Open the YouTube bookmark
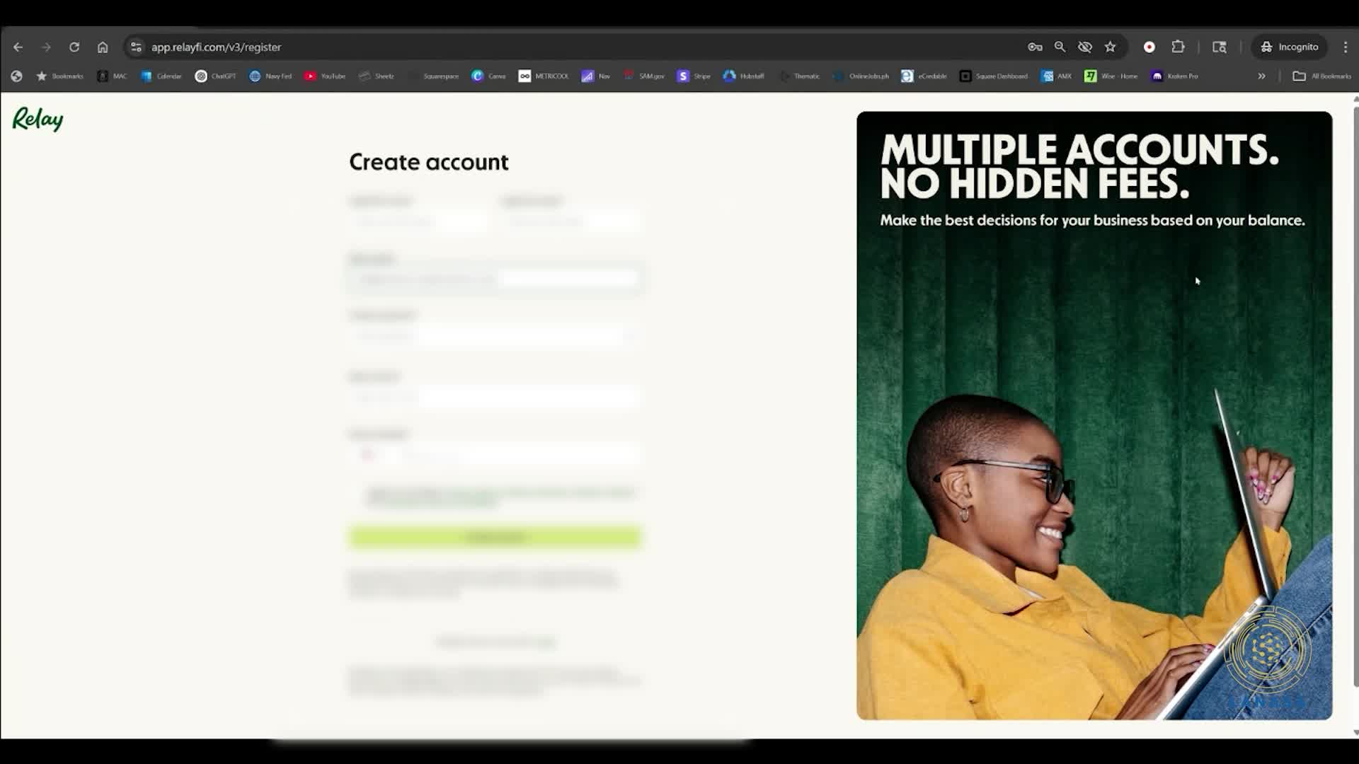This screenshot has height=764, width=1359. tap(325, 76)
